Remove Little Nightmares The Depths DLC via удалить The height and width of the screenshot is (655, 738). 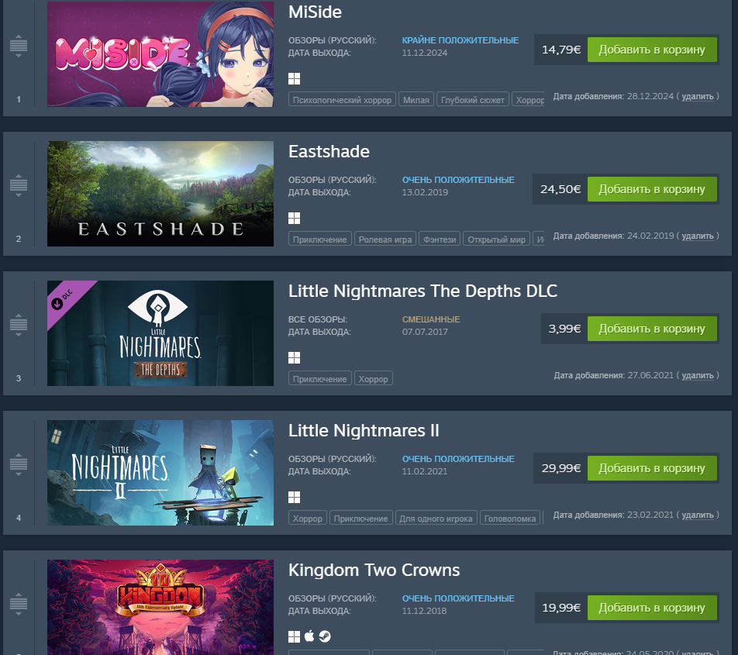tap(698, 375)
